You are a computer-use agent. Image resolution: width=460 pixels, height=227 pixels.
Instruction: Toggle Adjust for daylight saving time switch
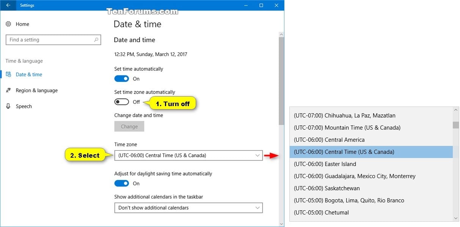point(122,183)
